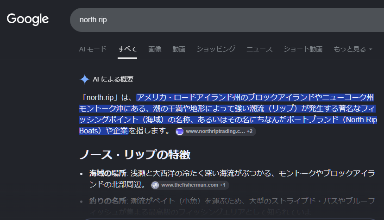Open the www.northriptrading.c... source chip

[x=216, y=132]
